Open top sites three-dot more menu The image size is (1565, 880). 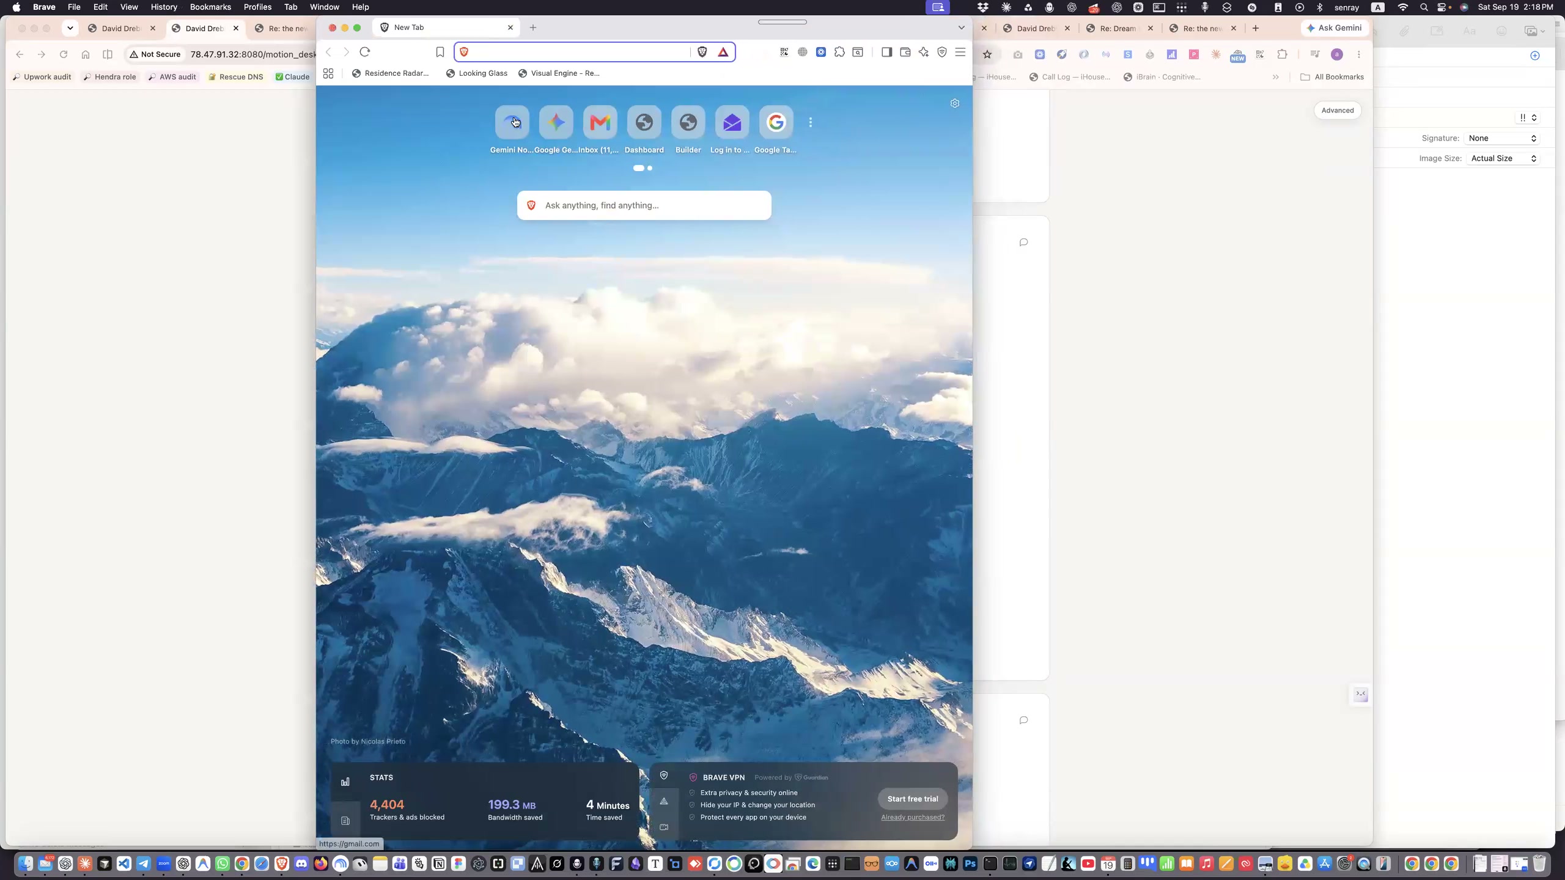[x=811, y=122]
